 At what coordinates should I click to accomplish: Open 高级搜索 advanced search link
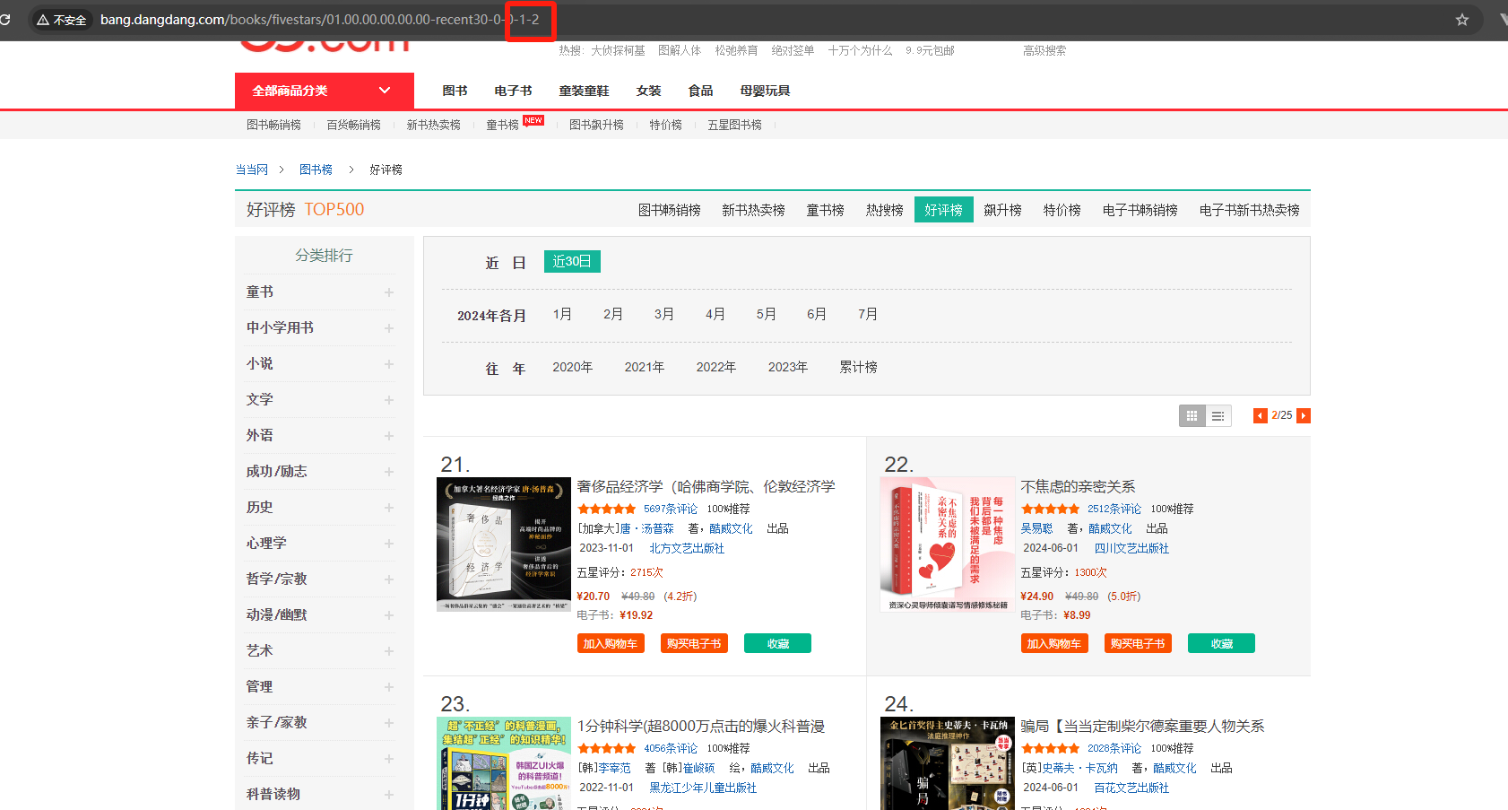pos(1044,50)
